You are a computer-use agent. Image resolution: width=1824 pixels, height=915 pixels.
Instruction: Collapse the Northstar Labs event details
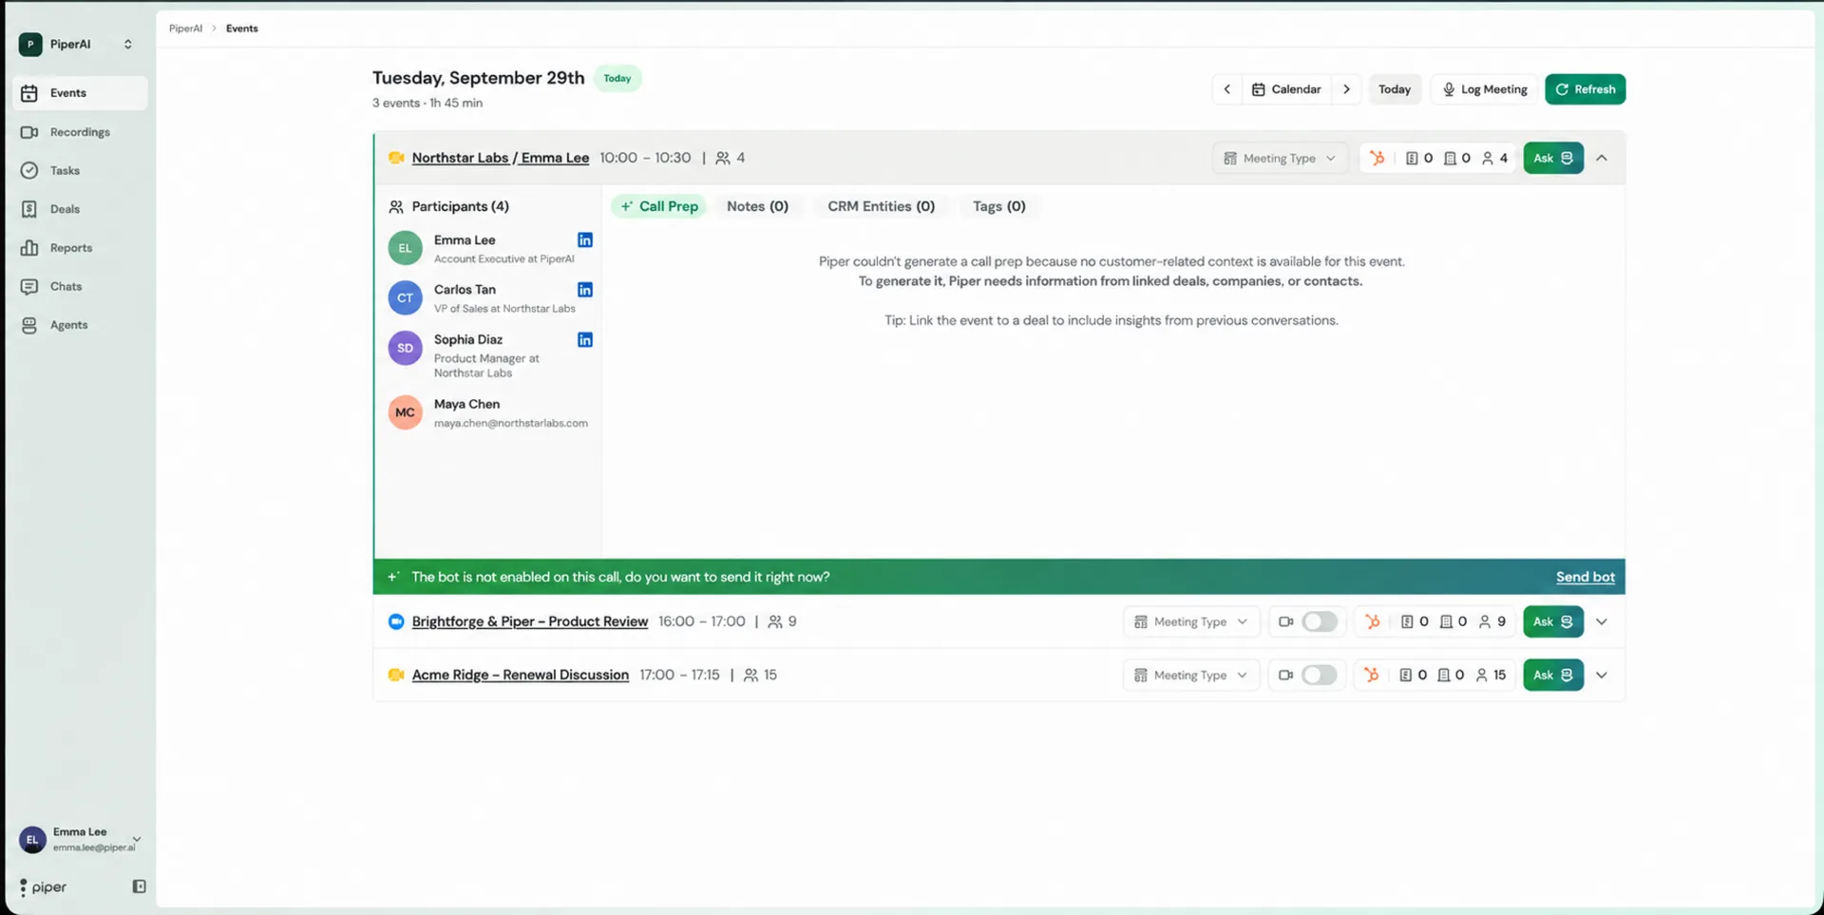[1602, 158]
